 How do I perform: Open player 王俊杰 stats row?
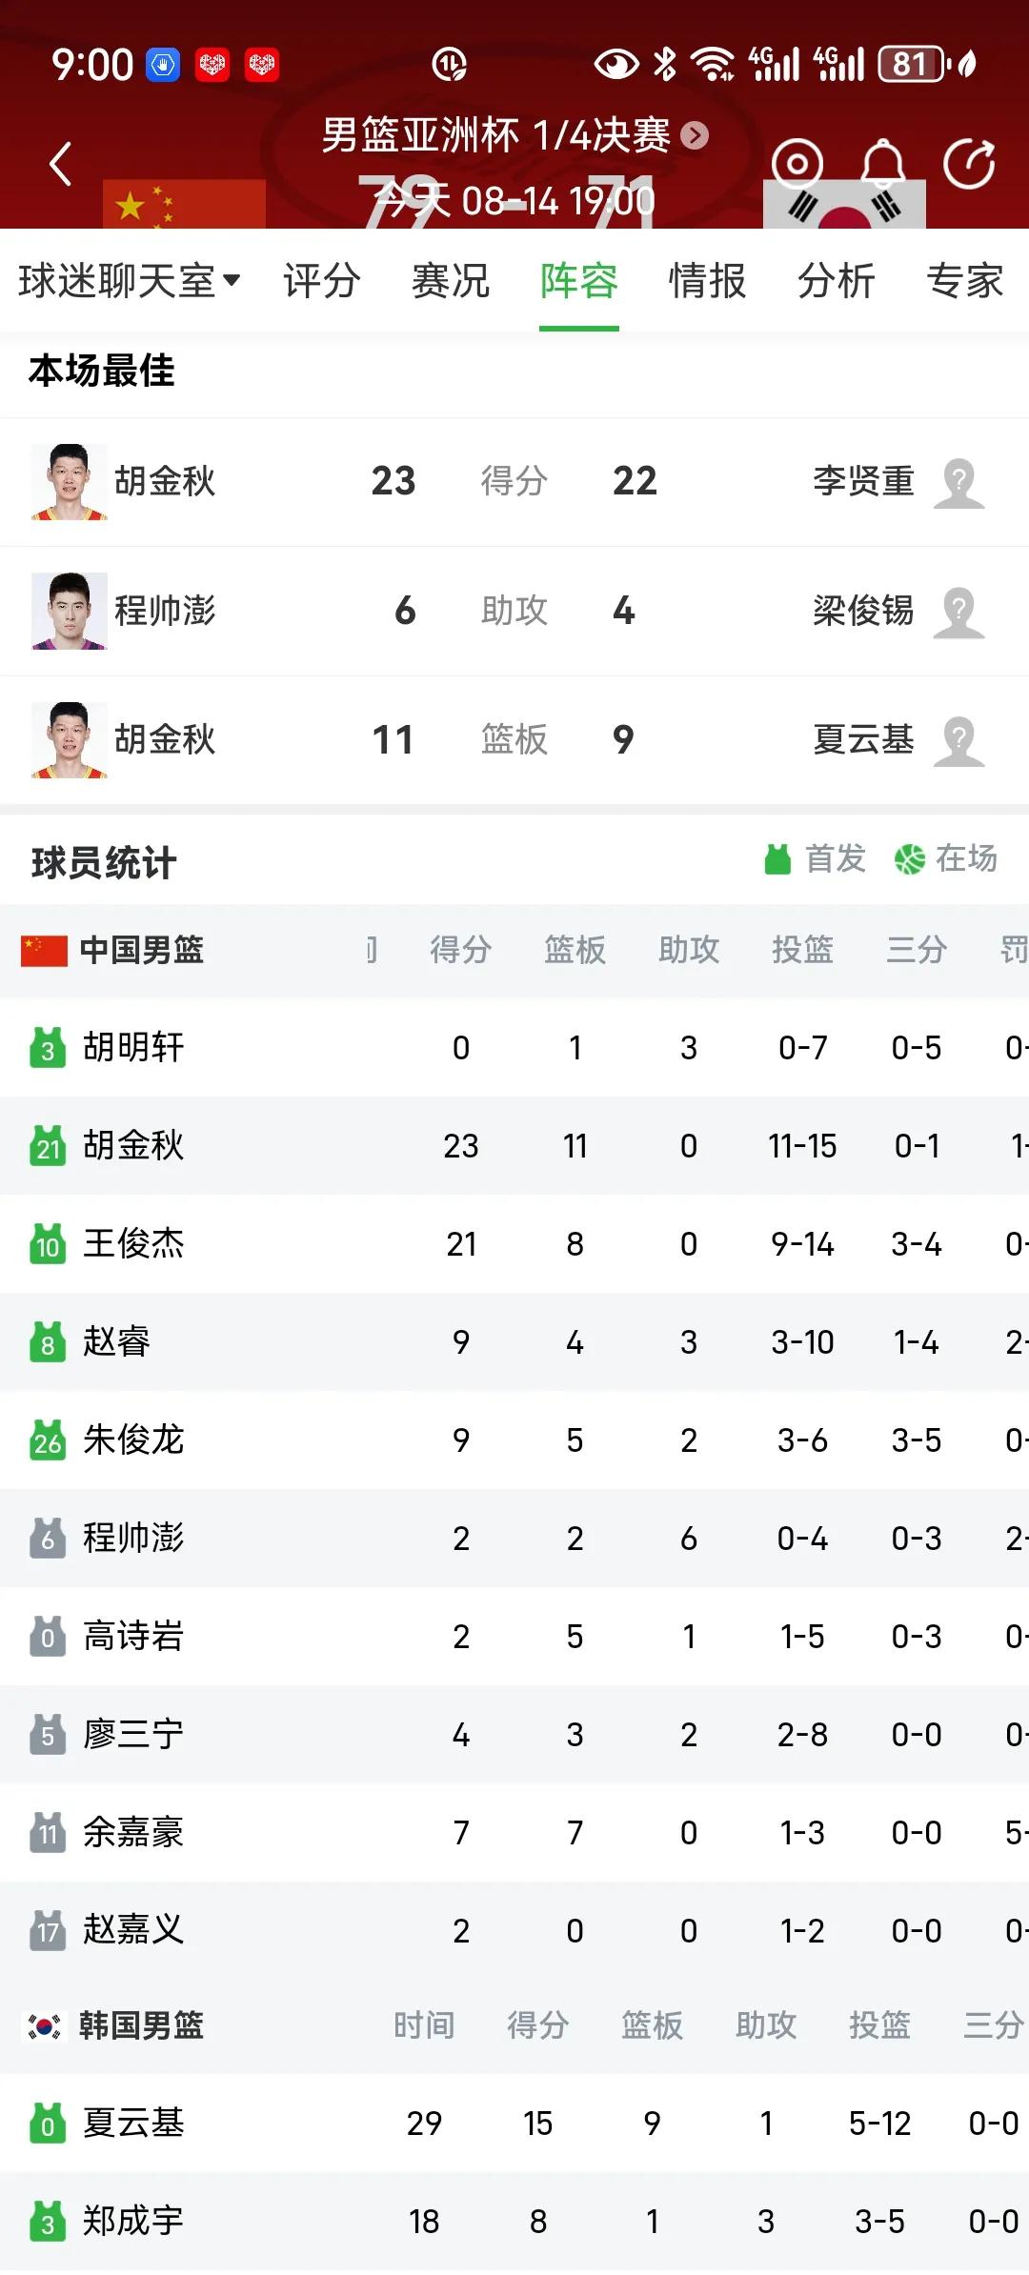514,1244
